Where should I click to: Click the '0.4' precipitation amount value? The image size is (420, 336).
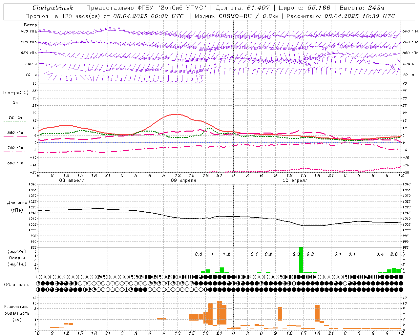pyautogui.click(x=380, y=254)
